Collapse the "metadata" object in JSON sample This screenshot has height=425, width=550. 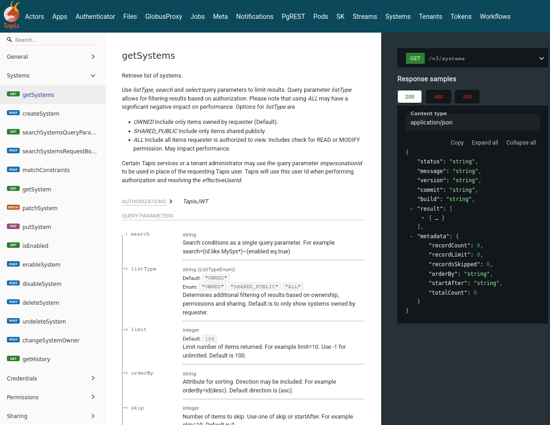coord(411,236)
